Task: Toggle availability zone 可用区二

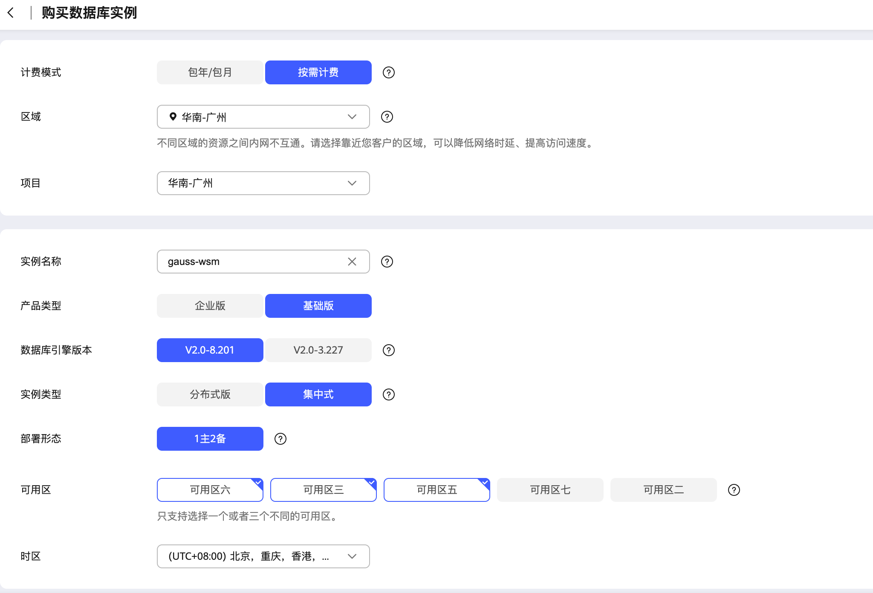Action: pyautogui.click(x=663, y=490)
